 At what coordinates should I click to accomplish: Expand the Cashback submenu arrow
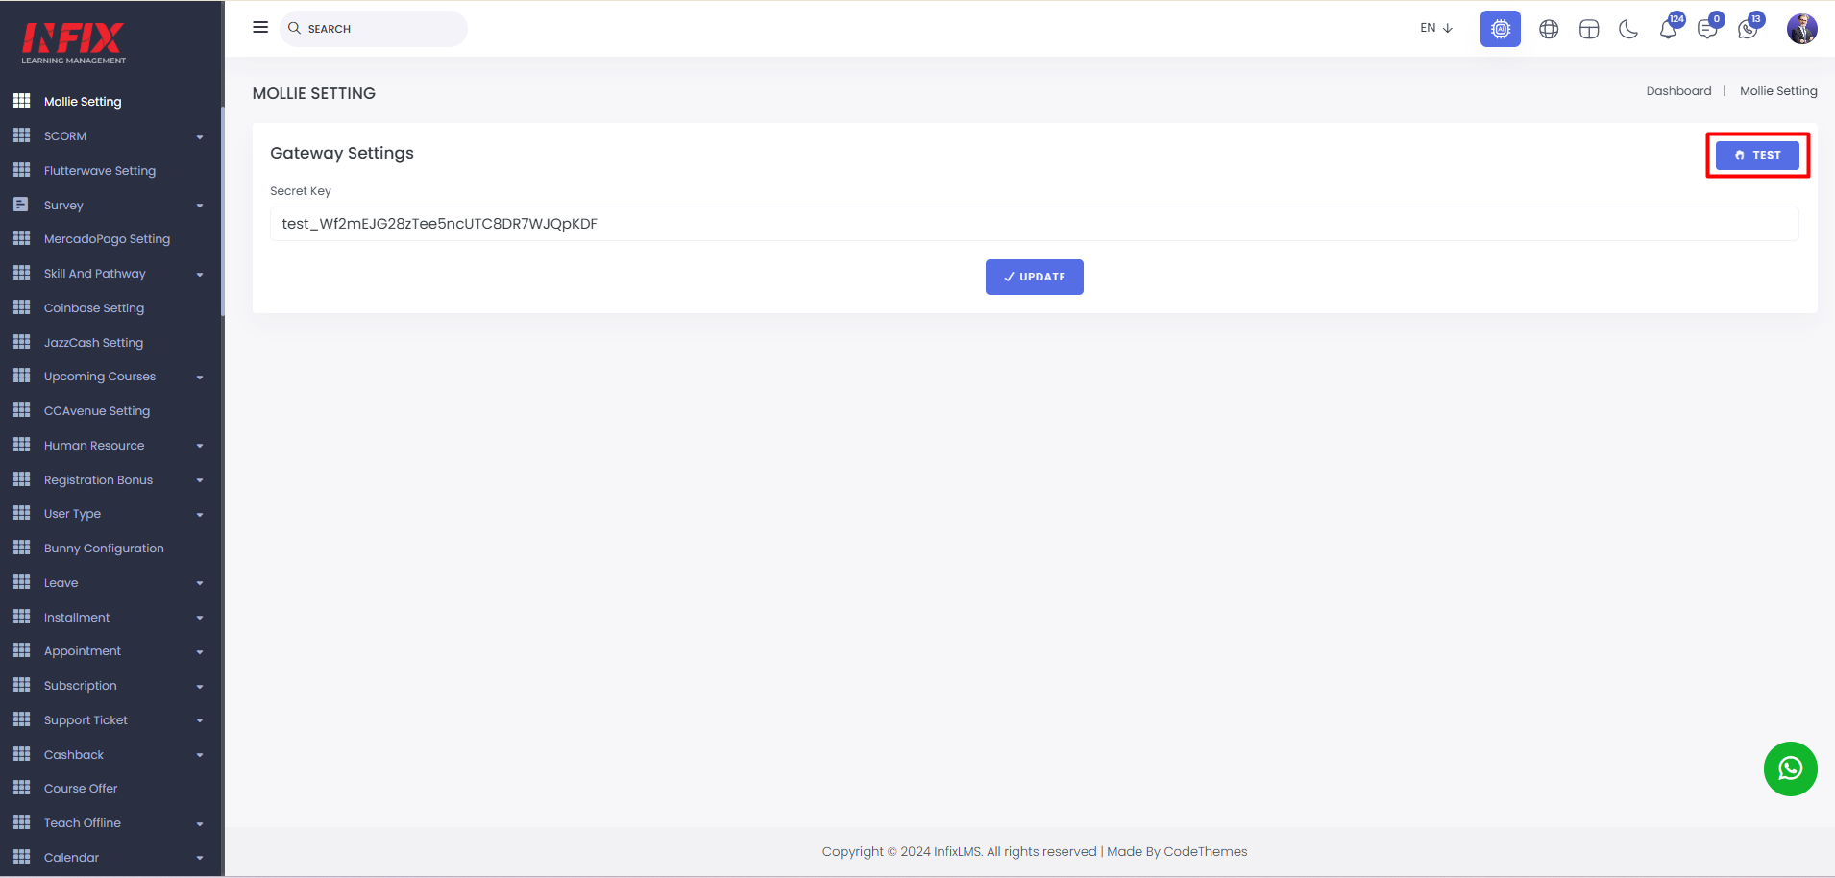click(200, 755)
